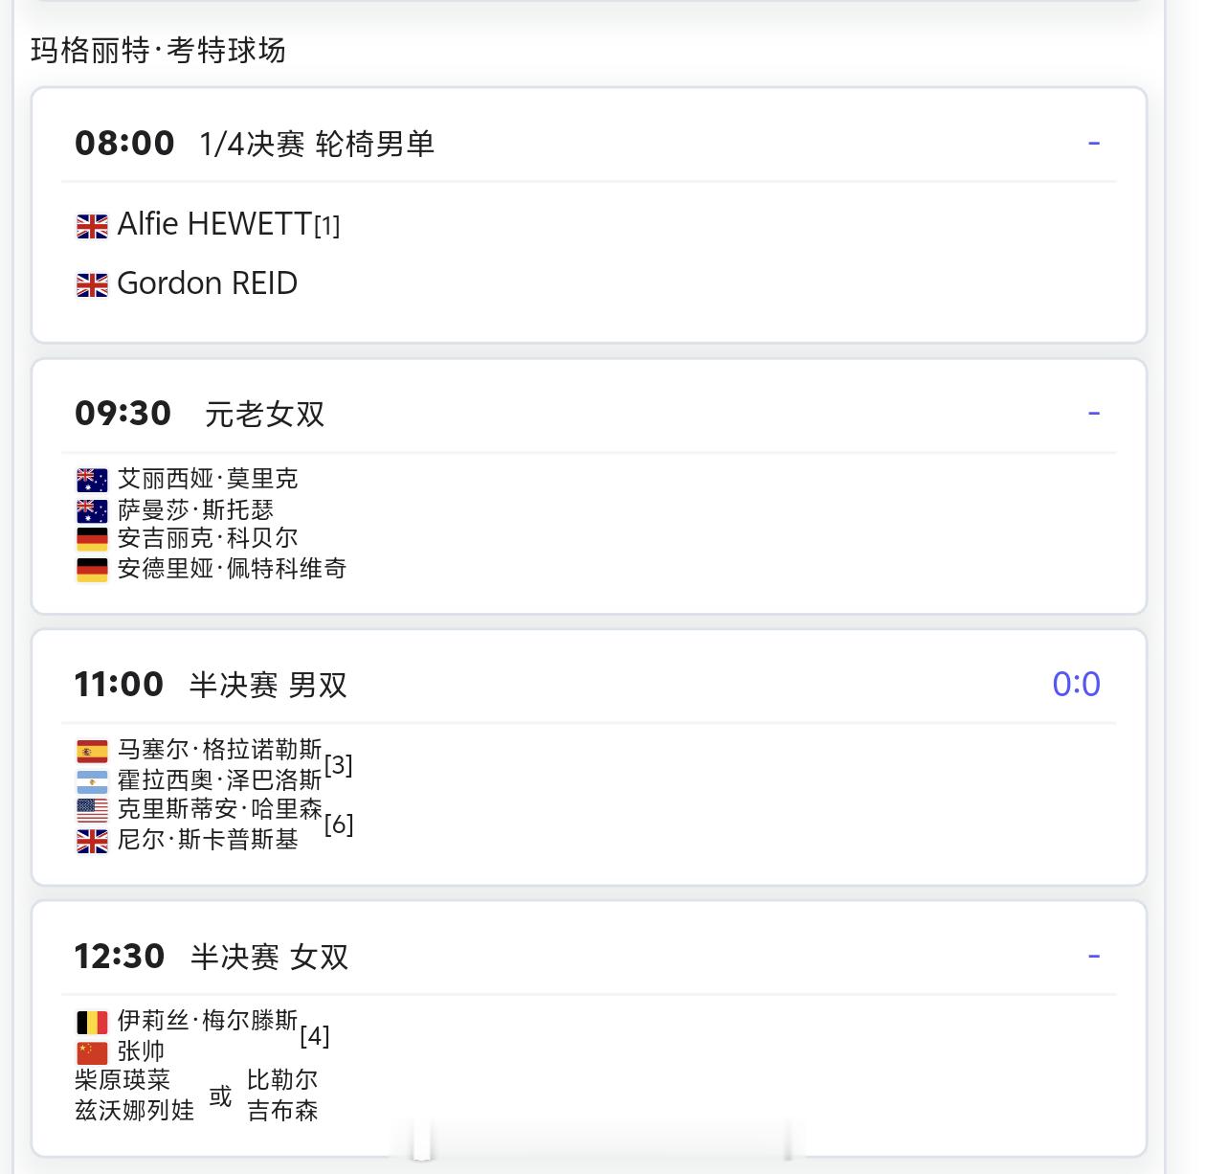
Task: Click the Belgian flag next to 伊莉丝·梅尔滕斯
Action: click(x=92, y=1023)
